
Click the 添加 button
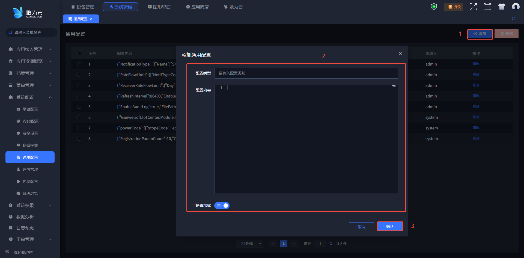coord(480,34)
